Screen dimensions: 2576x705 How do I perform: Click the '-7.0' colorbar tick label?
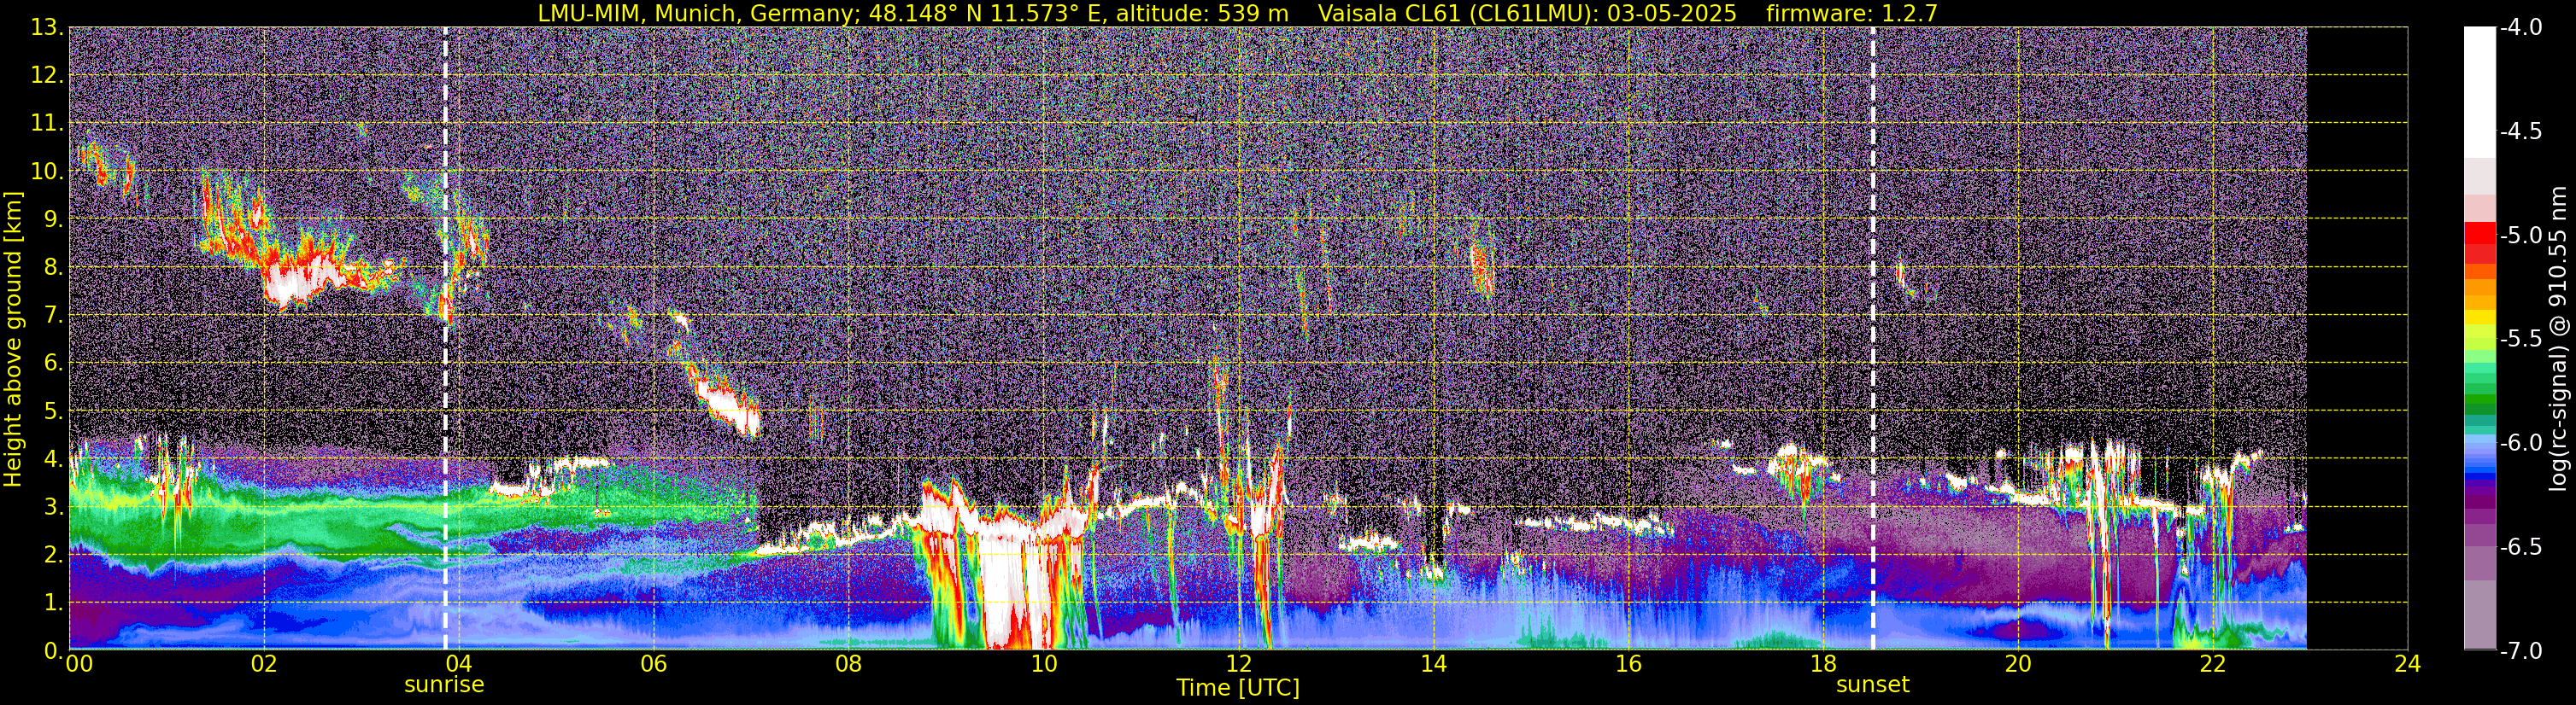pyautogui.click(x=2521, y=651)
